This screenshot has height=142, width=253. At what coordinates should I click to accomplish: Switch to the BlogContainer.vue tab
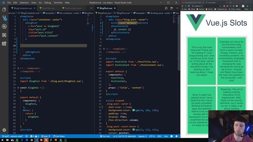[23, 8]
